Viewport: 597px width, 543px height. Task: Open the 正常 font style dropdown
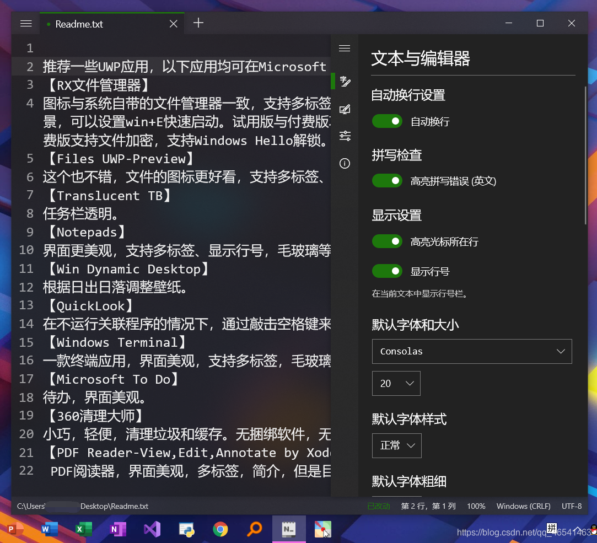[x=396, y=445]
